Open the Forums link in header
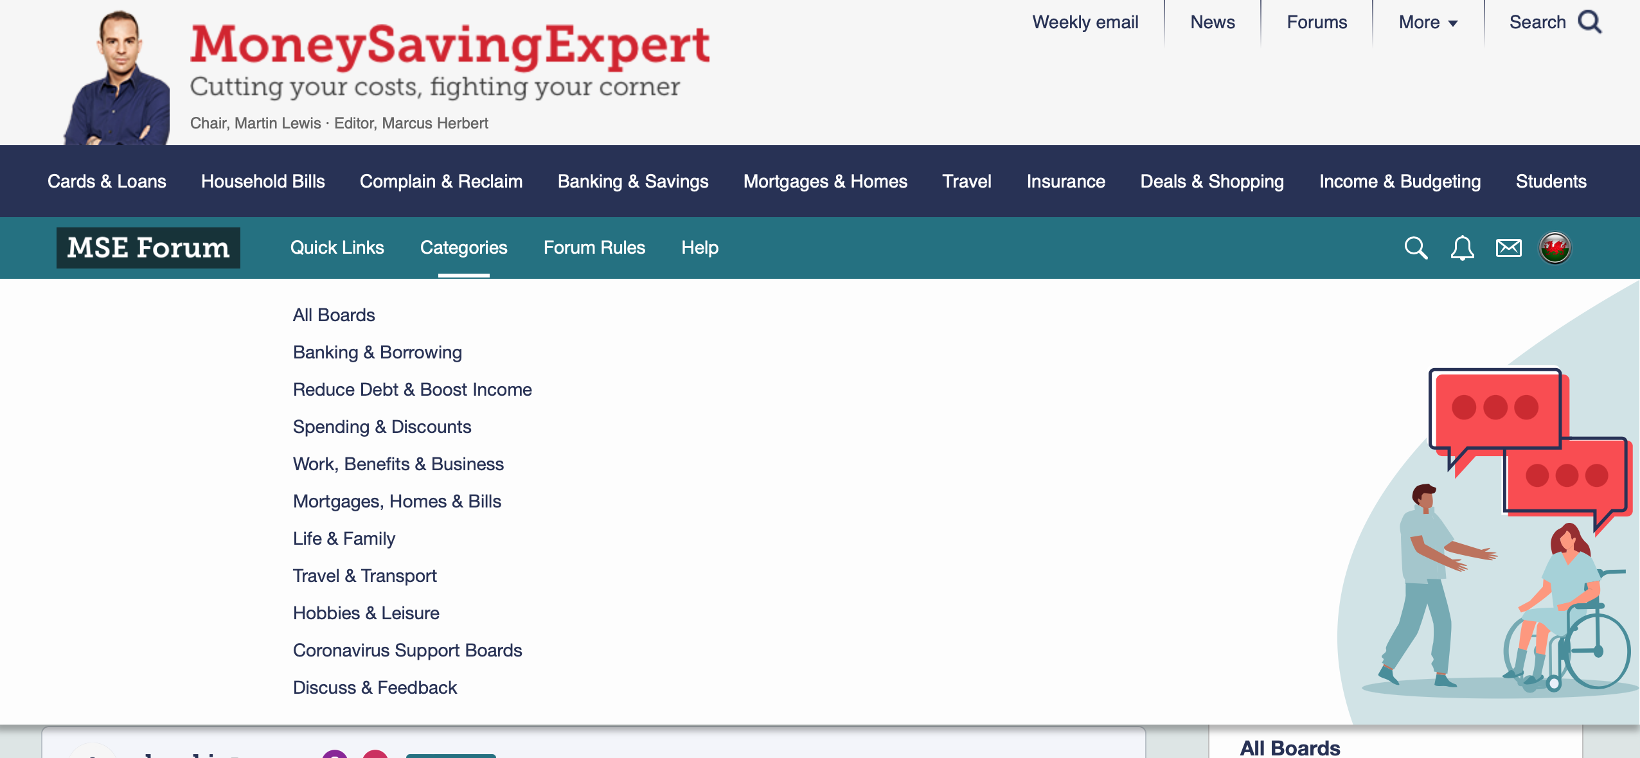The image size is (1640, 758). (1317, 22)
